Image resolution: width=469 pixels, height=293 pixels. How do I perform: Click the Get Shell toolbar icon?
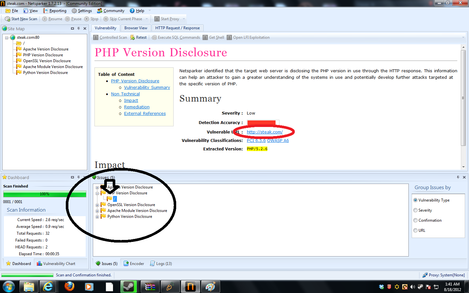point(205,37)
